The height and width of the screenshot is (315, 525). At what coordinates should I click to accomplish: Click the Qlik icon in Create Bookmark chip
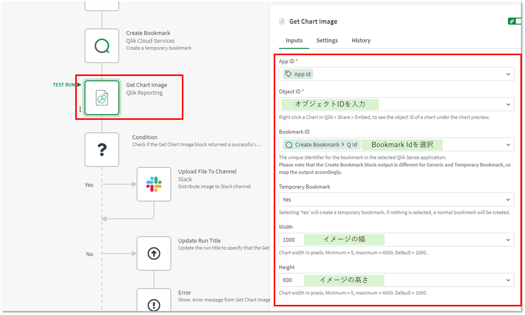[289, 145]
